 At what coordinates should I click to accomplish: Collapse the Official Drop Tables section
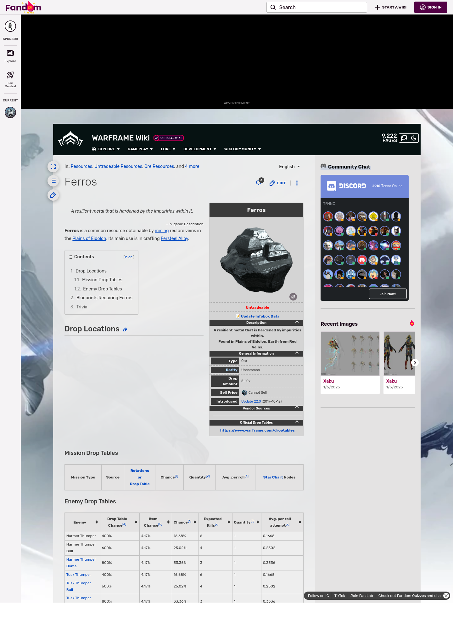[297, 422]
